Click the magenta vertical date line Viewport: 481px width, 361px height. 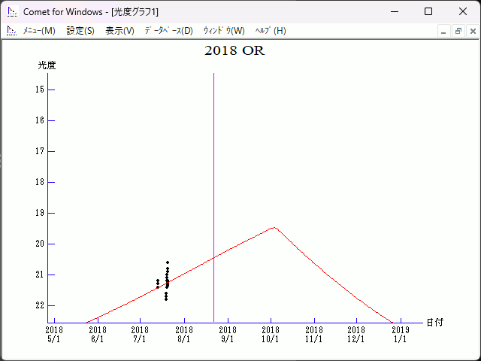click(213, 188)
